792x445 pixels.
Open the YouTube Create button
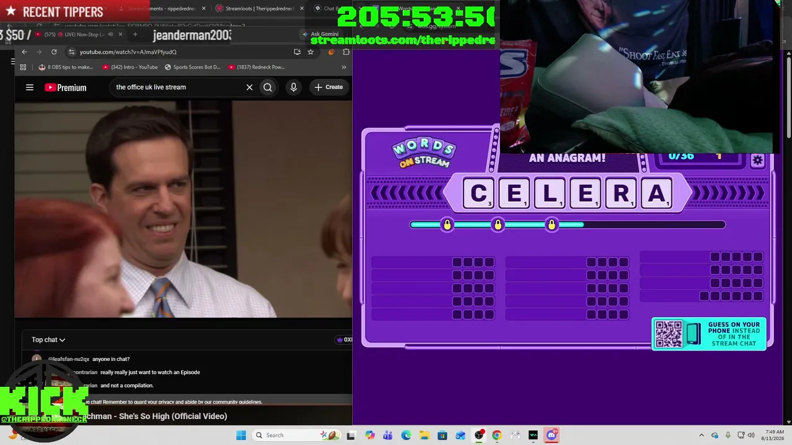point(329,87)
